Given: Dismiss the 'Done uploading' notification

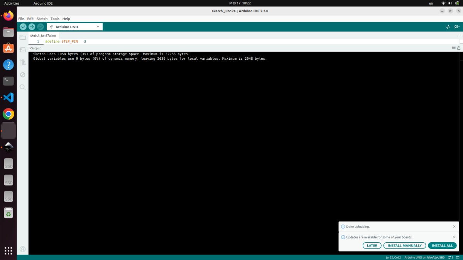Looking at the screenshot, I should pos(454,226).
